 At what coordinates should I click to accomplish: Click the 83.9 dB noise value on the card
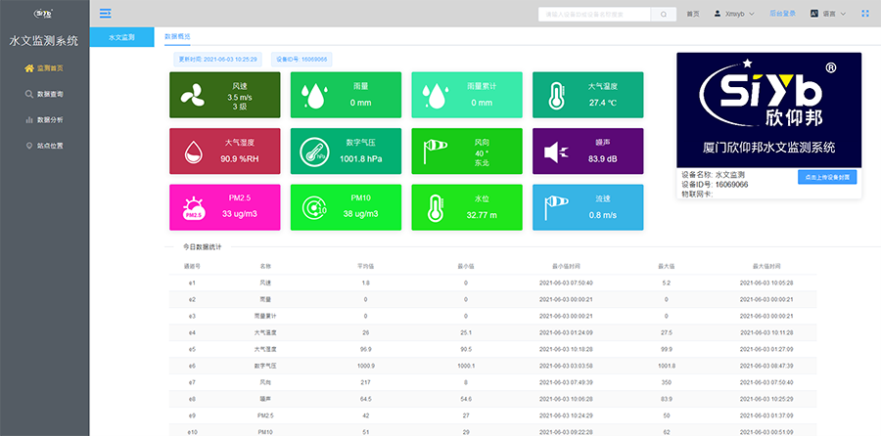click(603, 158)
